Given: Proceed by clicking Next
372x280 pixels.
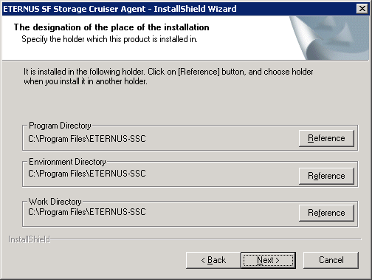Looking at the screenshot, I should point(268,260).
